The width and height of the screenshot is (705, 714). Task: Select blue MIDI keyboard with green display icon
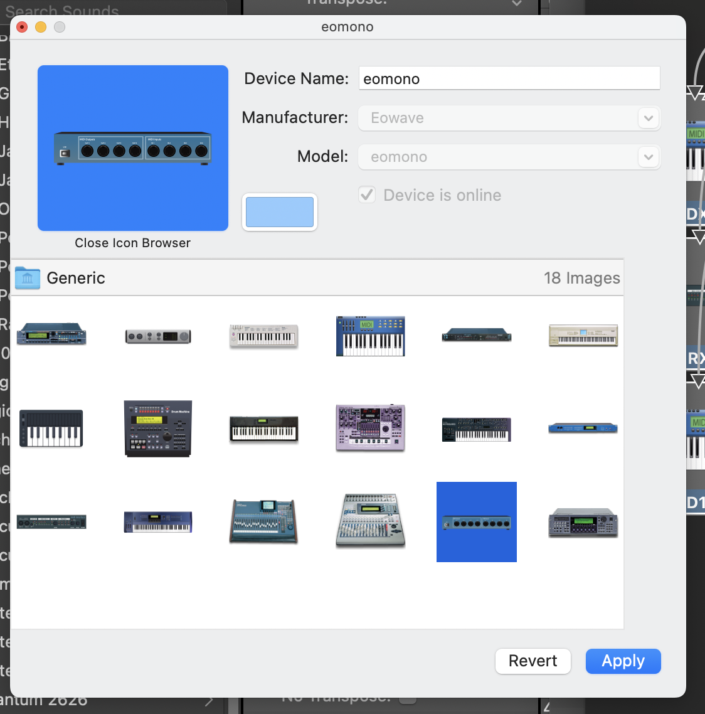pyautogui.click(x=371, y=336)
